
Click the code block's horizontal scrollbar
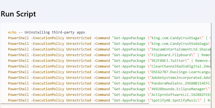click(x=75, y=103)
